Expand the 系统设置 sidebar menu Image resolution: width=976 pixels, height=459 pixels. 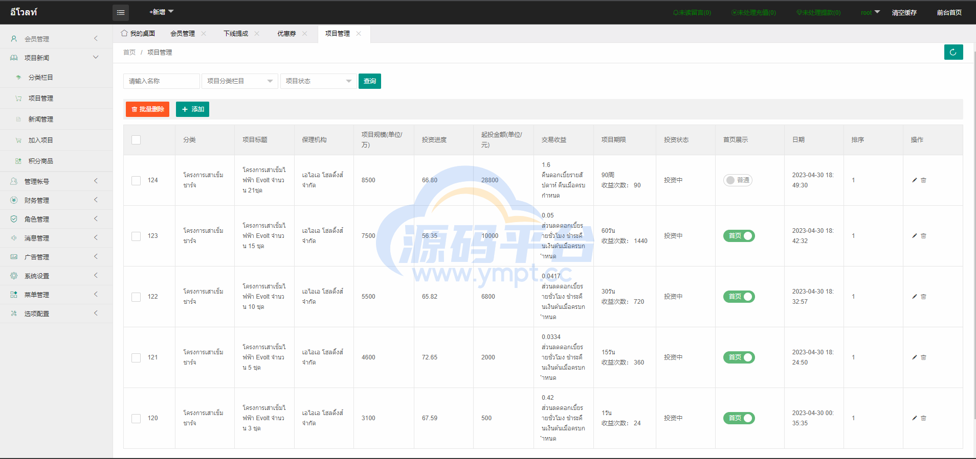click(x=56, y=276)
